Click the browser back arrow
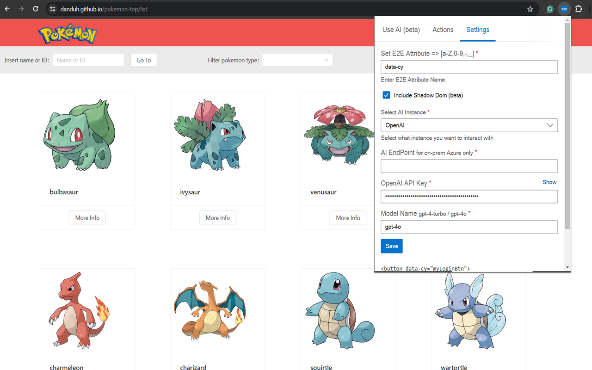 click(x=7, y=9)
